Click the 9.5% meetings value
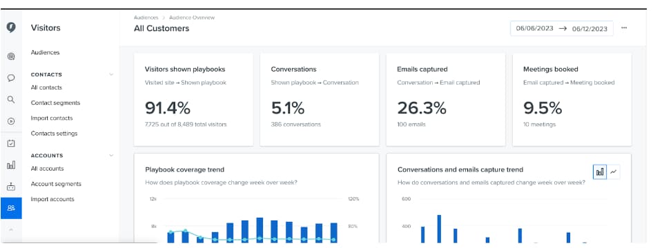Screen dimensions: 653x248 tap(543, 108)
